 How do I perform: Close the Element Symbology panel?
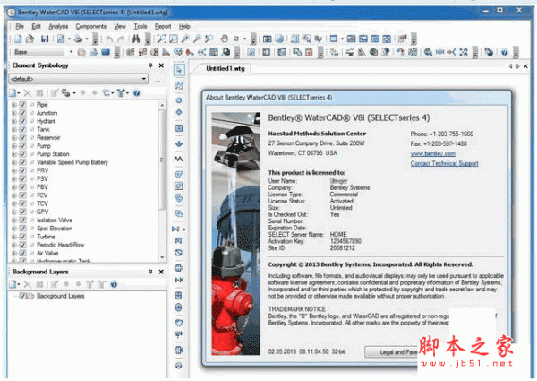coord(161,65)
